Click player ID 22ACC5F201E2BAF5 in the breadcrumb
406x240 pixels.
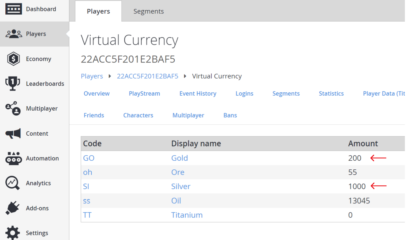click(x=148, y=76)
